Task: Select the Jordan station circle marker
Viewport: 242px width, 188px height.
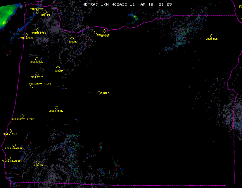Action: coord(58,68)
